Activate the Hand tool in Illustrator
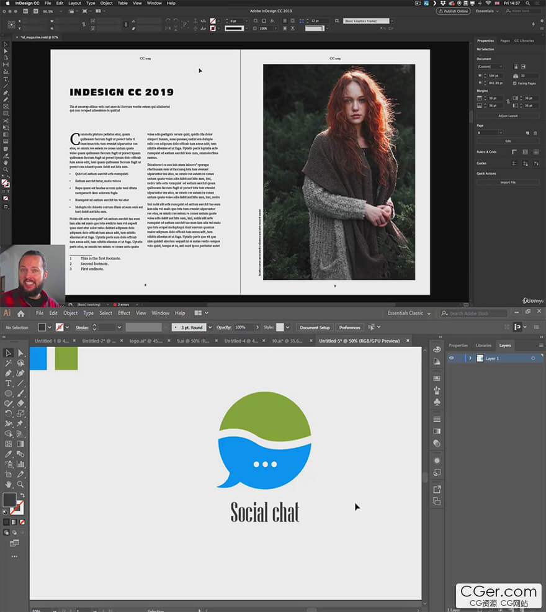 8,484
